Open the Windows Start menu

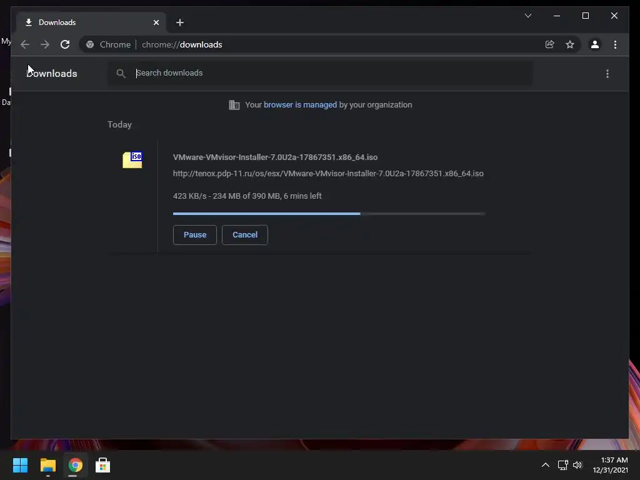[20, 465]
